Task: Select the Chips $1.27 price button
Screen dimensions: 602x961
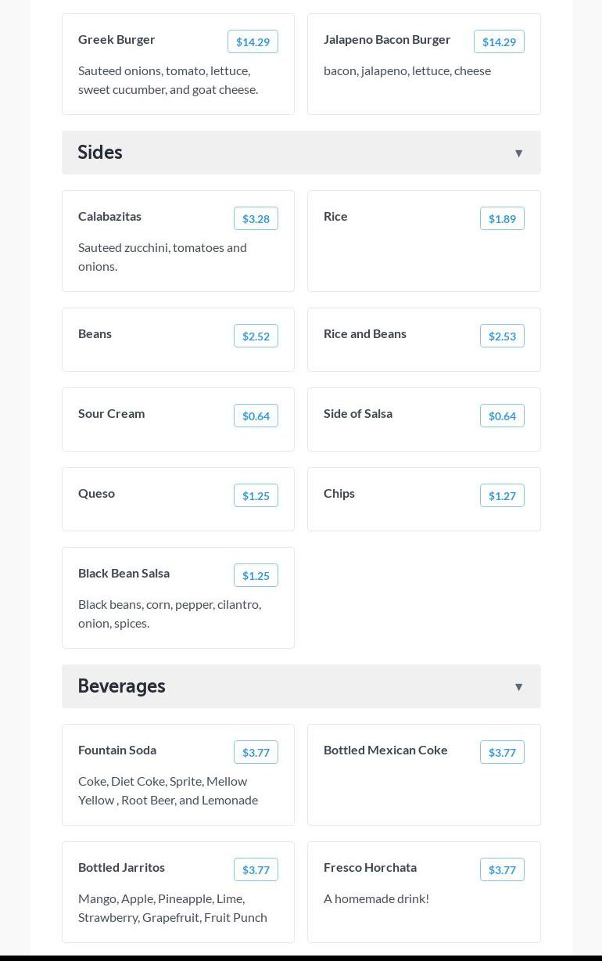Action: [x=502, y=496]
